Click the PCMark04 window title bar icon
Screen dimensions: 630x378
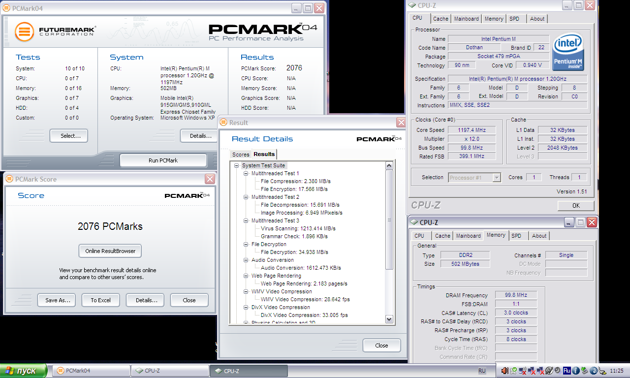point(7,8)
